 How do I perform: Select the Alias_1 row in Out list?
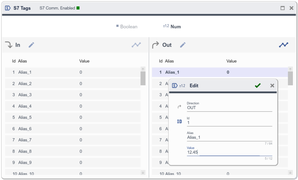219,72
